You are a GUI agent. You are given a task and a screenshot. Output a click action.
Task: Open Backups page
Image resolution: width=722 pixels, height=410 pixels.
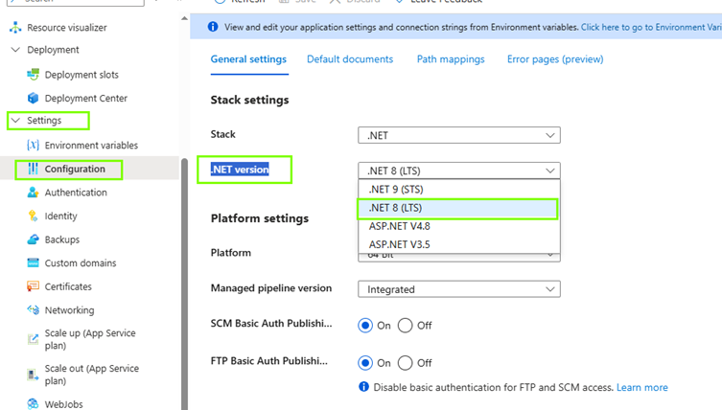62,239
